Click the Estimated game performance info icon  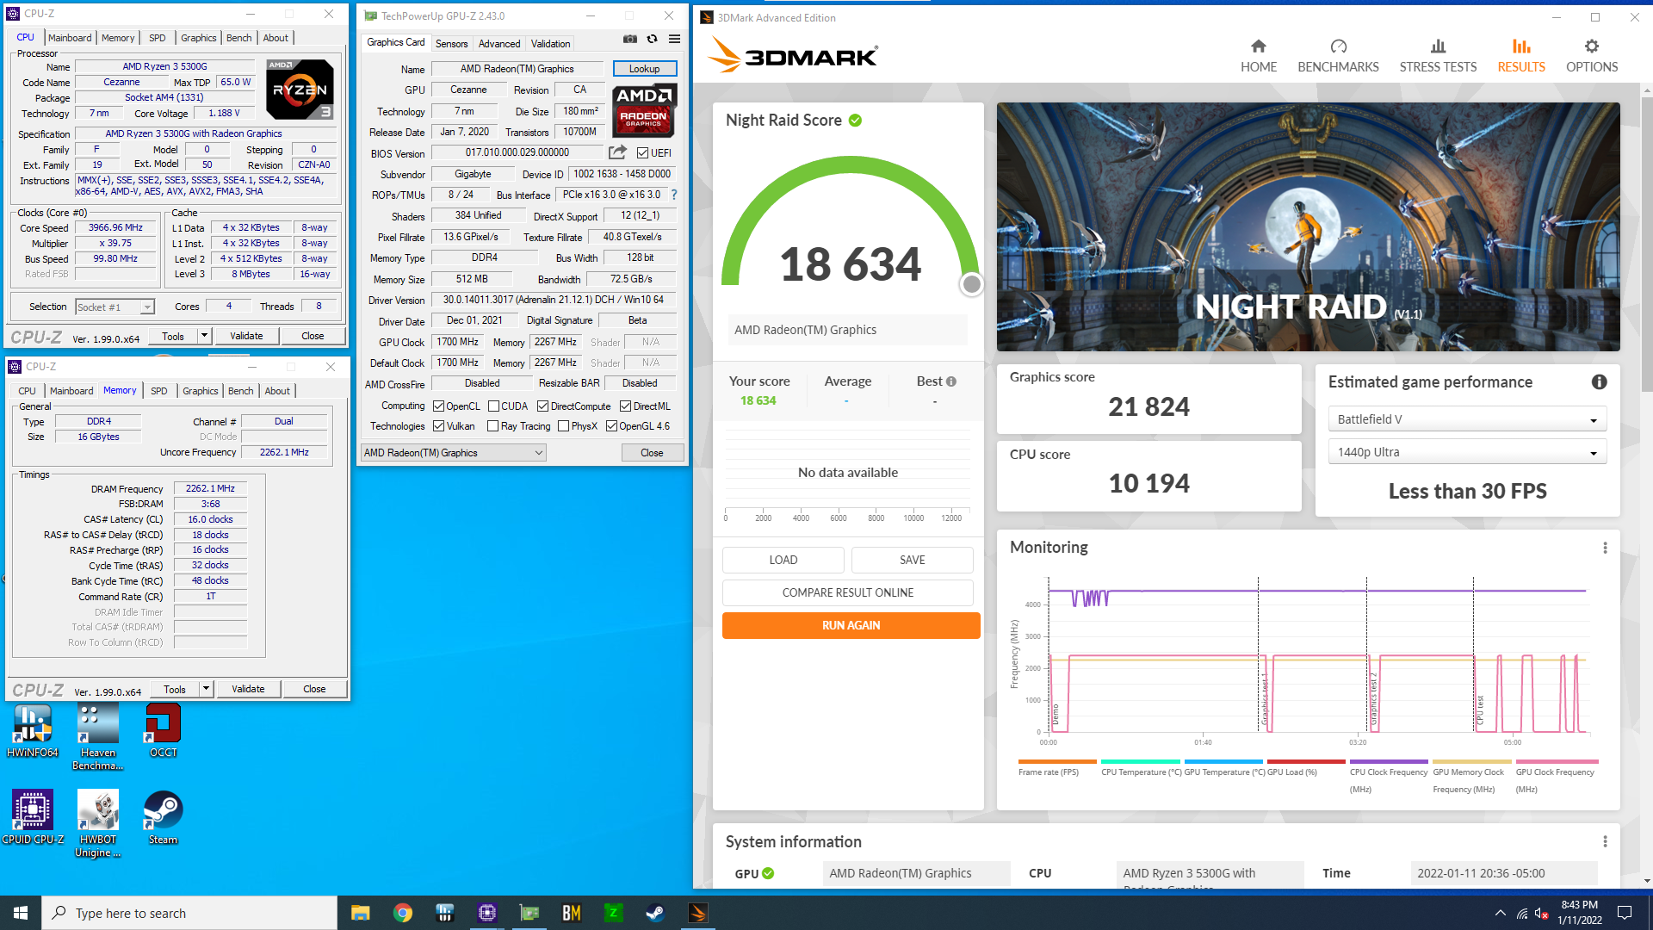(1599, 381)
